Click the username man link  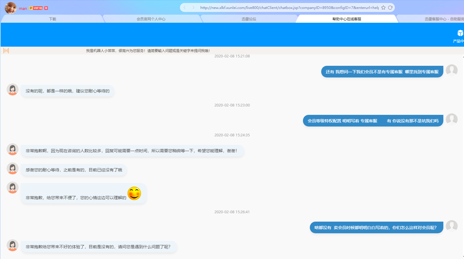pyautogui.click(x=23, y=8)
